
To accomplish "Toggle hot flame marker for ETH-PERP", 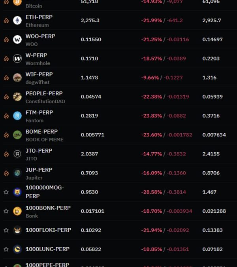I will 6,21.
